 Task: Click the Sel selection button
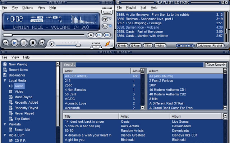[x=148, y=46]
